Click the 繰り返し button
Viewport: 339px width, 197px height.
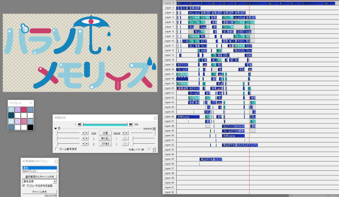pyautogui.click(x=105, y=138)
